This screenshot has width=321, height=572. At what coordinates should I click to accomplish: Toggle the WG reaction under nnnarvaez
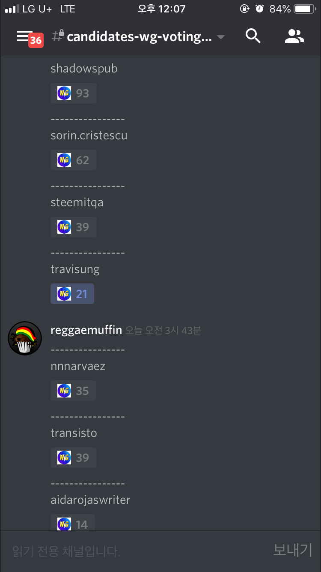(73, 391)
